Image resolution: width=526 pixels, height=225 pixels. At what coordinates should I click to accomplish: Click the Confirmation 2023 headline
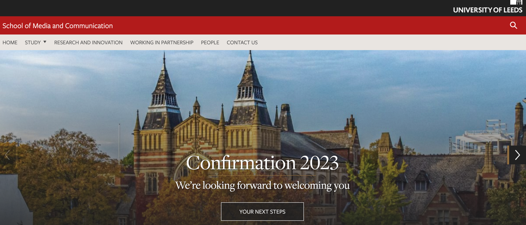click(x=262, y=163)
